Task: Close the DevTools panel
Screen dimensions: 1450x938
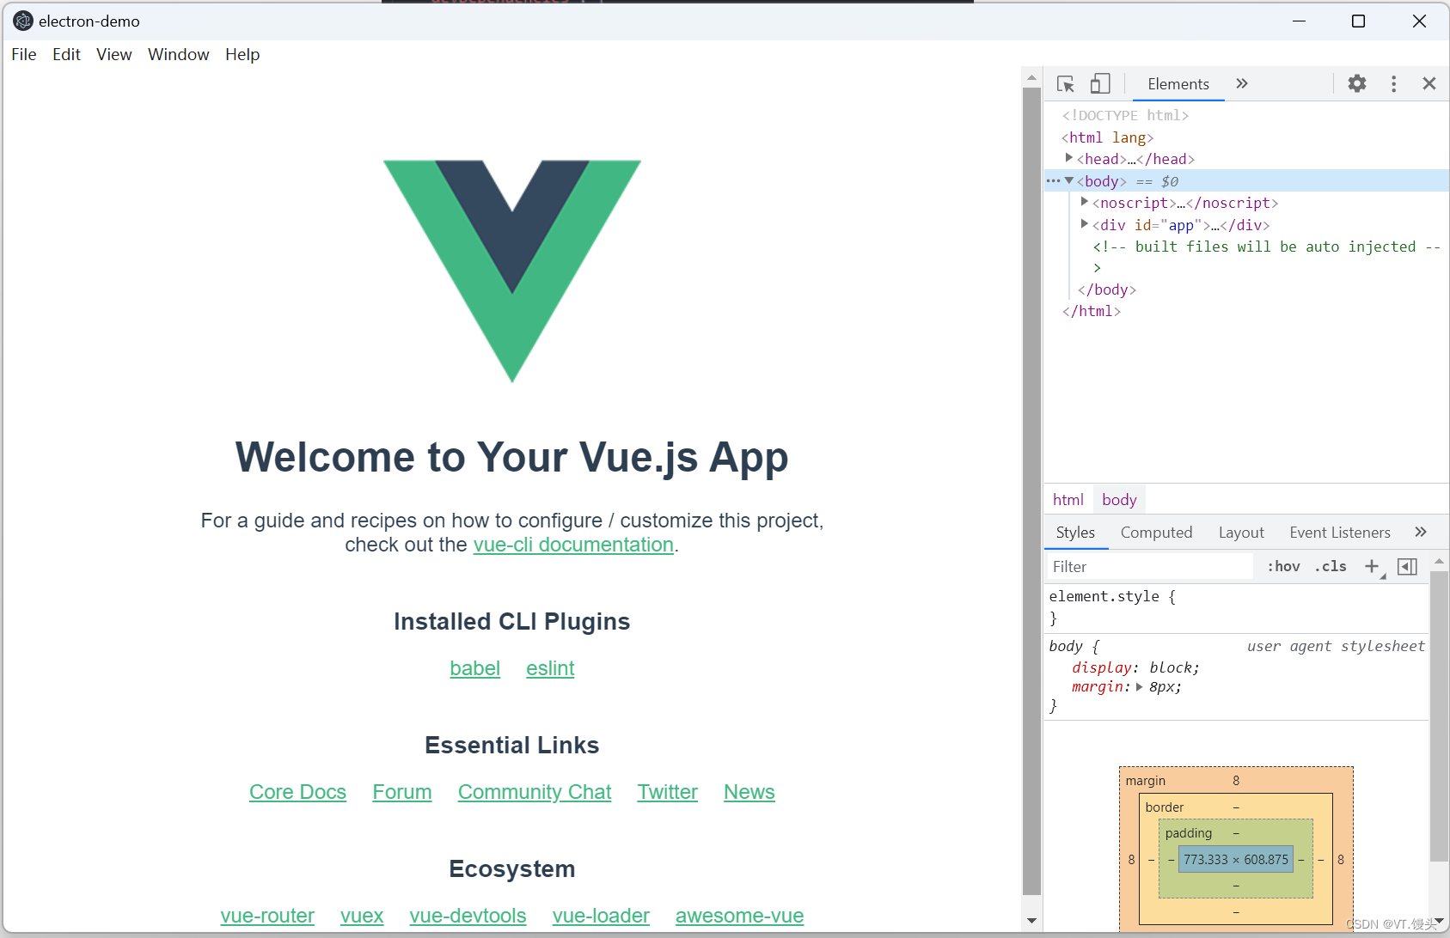Action: click(x=1429, y=83)
